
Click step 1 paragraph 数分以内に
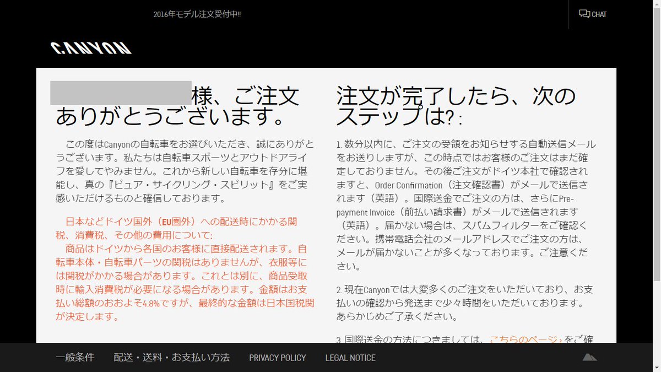tap(466, 204)
